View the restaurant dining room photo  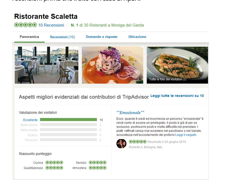[x=47, y=65]
